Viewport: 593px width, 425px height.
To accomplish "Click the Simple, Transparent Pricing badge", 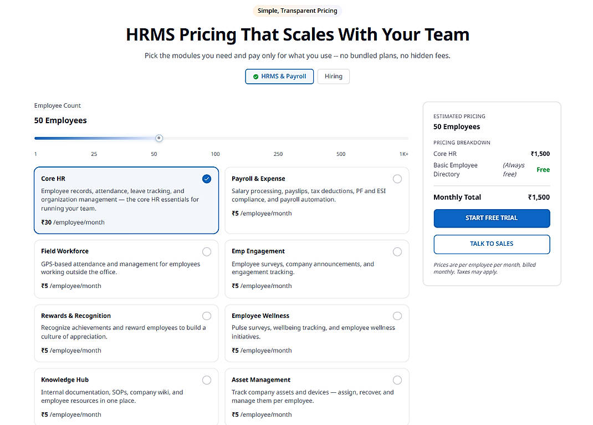I will click(297, 11).
